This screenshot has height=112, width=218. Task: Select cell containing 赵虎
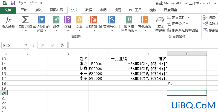coord(68,69)
